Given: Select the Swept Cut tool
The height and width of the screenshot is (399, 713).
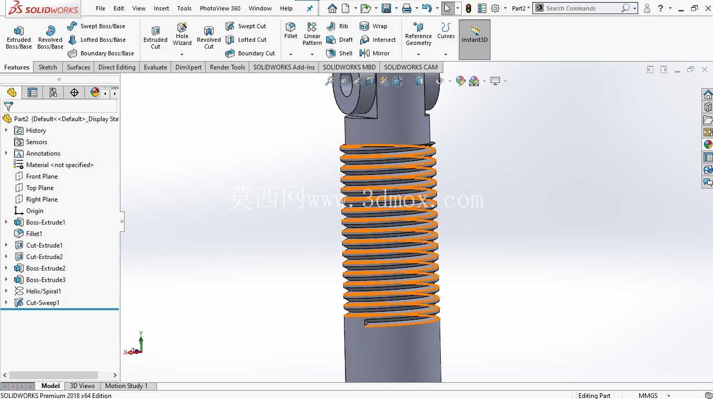Looking at the screenshot, I should click(x=246, y=26).
